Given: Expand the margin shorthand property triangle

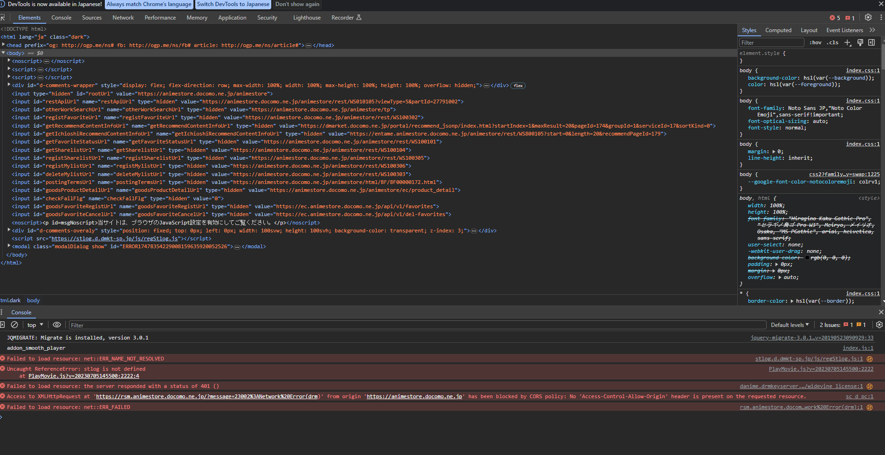Looking at the screenshot, I should pyautogui.click(x=774, y=151).
